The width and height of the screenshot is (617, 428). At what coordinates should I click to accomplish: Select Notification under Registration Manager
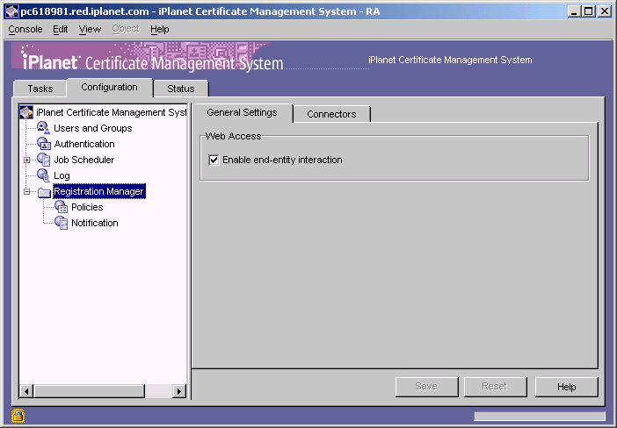94,223
